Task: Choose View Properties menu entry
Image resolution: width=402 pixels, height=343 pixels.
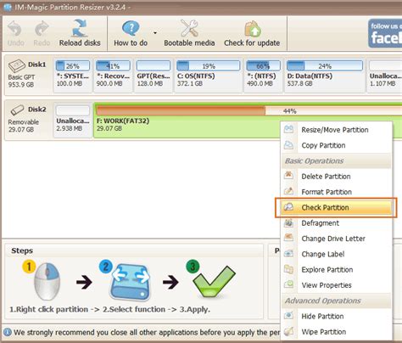Action: point(337,285)
